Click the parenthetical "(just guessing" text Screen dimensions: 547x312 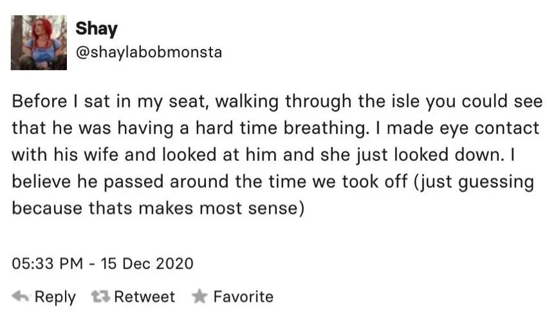pos(474,182)
